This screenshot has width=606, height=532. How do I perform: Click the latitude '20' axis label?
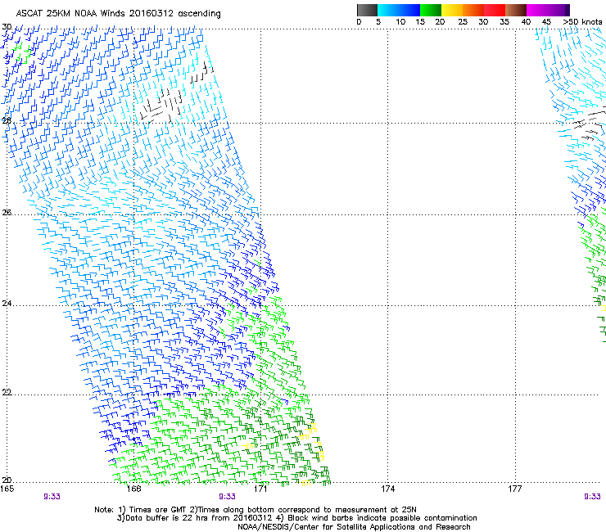coord(7,480)
